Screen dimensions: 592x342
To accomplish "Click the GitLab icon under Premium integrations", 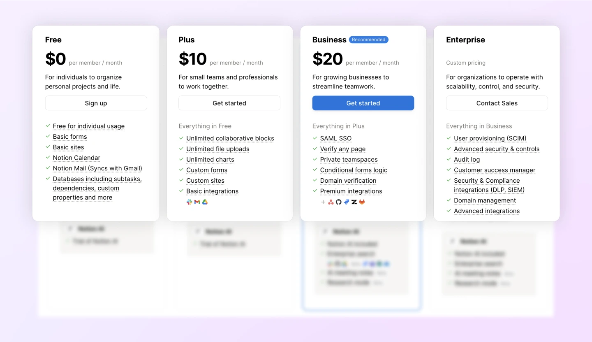I will [x=362, y=202].
